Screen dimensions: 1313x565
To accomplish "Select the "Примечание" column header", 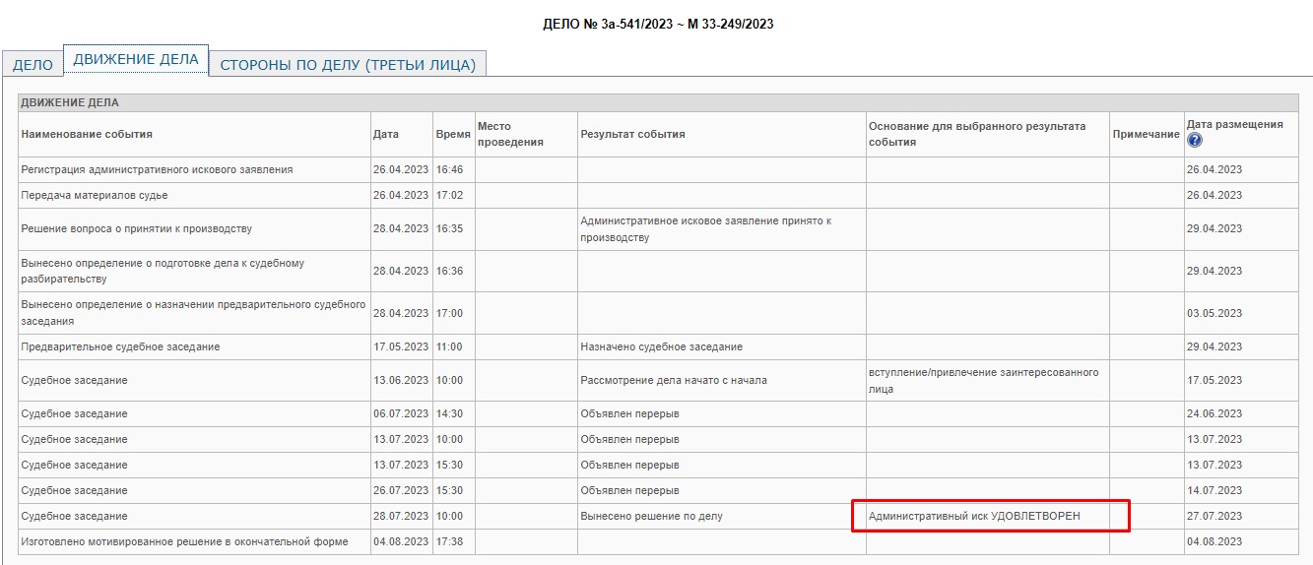I will [1146, 134].
